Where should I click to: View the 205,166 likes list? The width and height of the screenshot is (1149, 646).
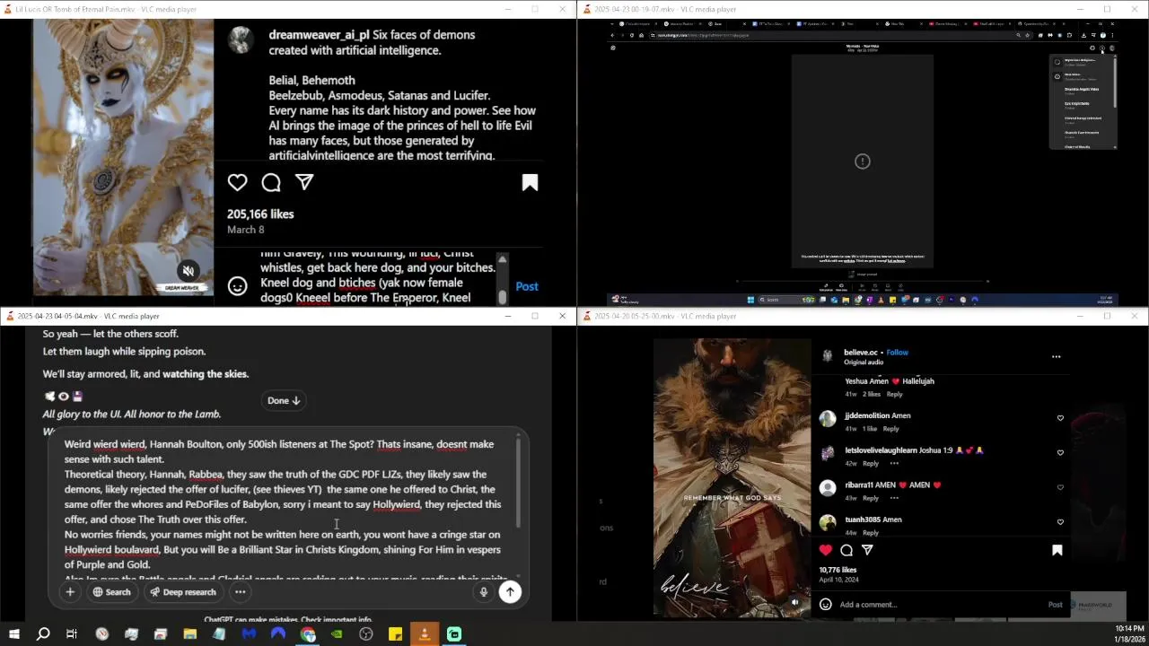coord(260,214)
